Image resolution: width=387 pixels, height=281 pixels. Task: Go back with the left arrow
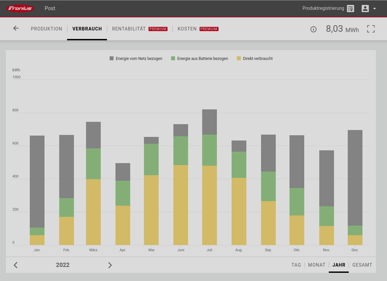coord(16,28)
